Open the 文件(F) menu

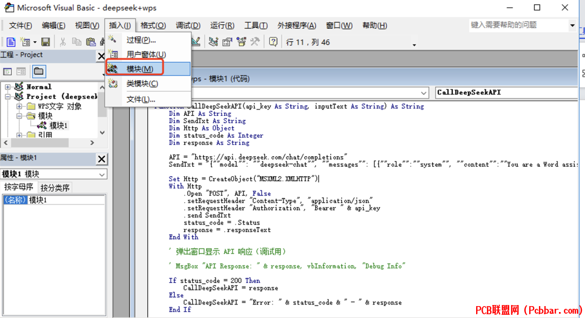[20, 25]
